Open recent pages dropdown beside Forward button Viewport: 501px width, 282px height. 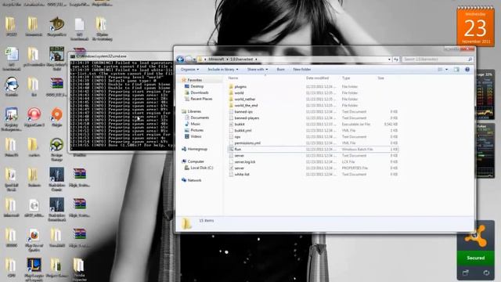[194, 60]
